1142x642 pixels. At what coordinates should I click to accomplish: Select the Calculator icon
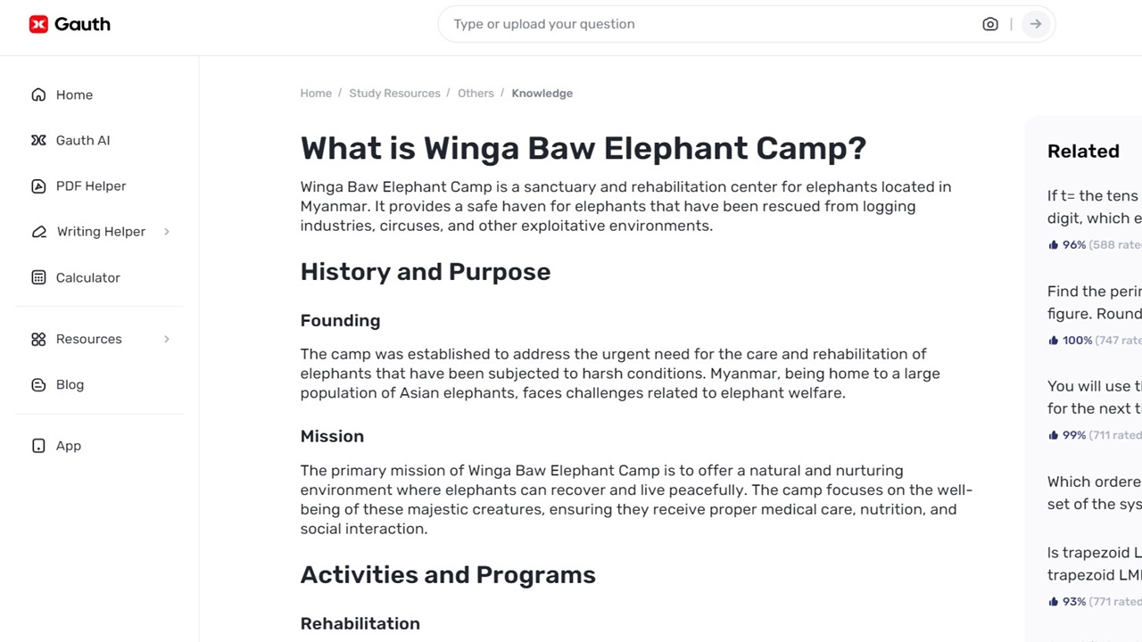(38, 277)
